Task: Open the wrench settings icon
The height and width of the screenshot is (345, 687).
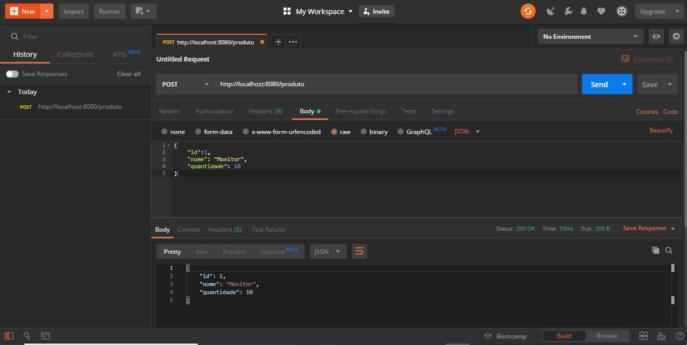Action: [568, 11]
